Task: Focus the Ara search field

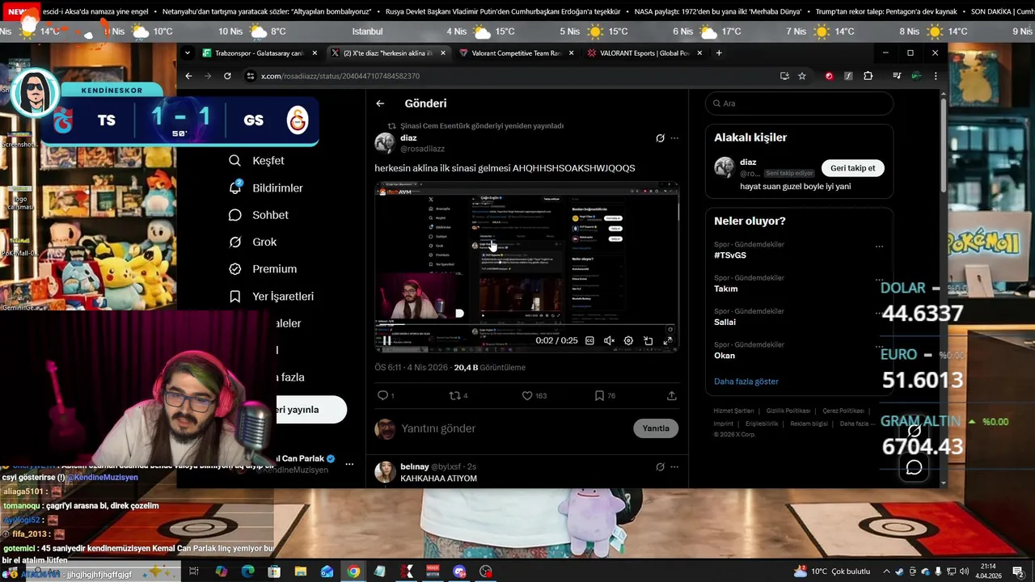Action: (x=799, y=103)
